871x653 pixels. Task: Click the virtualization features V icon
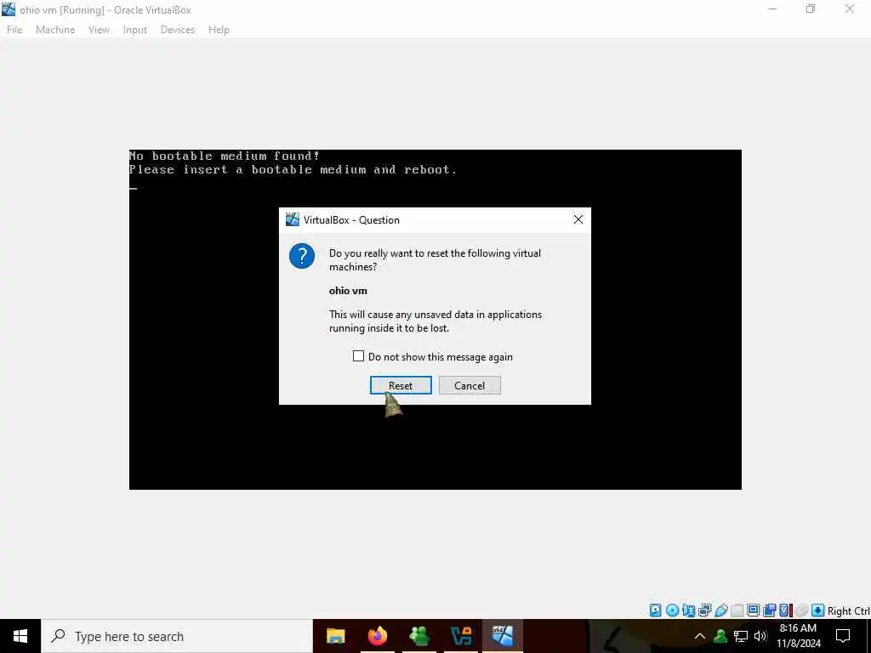pyautogui.click(x=785, y=610)
